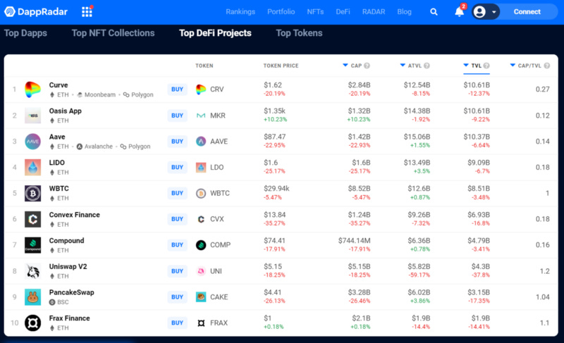
Task: Sort by the TVL column arrow
Action: coord(466,66)
